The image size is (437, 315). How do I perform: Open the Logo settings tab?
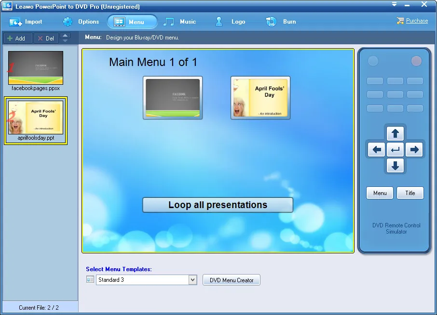coord(230,22)
